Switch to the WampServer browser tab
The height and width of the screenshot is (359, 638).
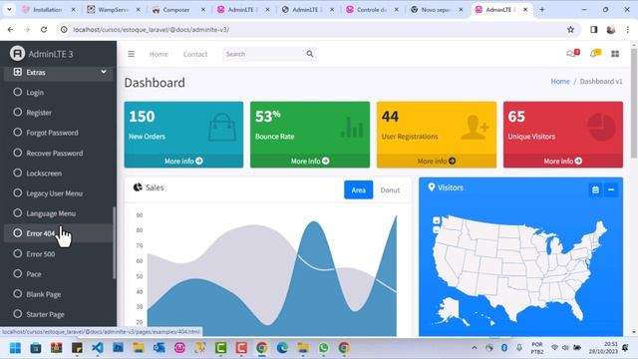click(113, 9)
